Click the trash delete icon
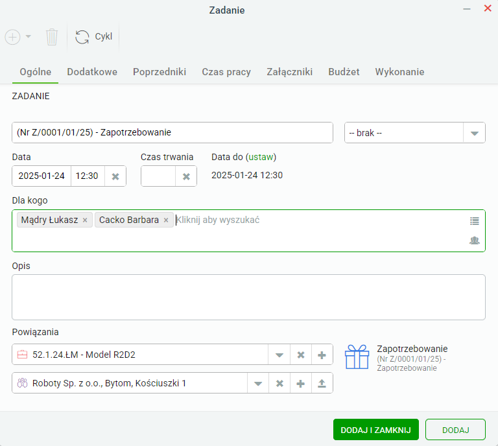Screen dimensions: 498x446 click(x=51, y=37)
